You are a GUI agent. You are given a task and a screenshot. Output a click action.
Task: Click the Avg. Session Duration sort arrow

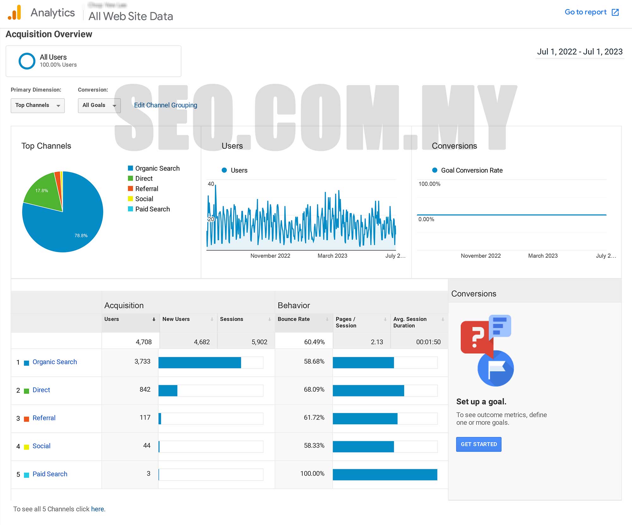[x=443, y=319]
